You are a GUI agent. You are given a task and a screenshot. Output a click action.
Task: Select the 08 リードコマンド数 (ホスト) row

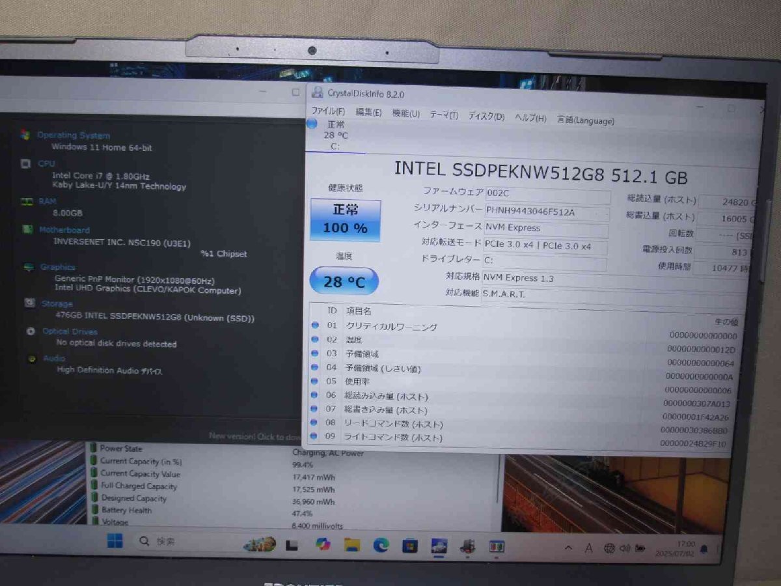tap(520, 427)
